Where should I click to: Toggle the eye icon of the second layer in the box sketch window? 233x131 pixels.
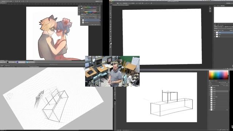pos(209,90)
